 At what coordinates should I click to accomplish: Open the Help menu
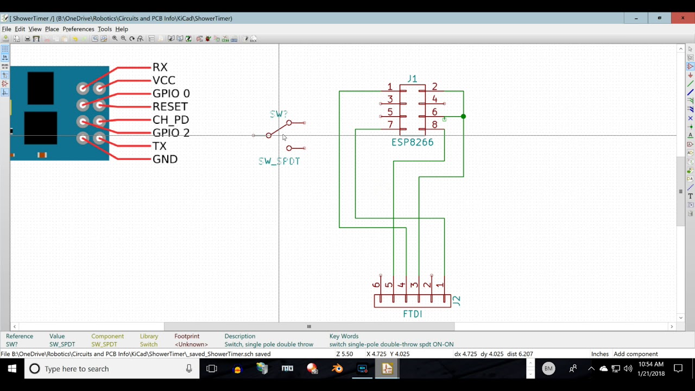click(x=122, y=29)
